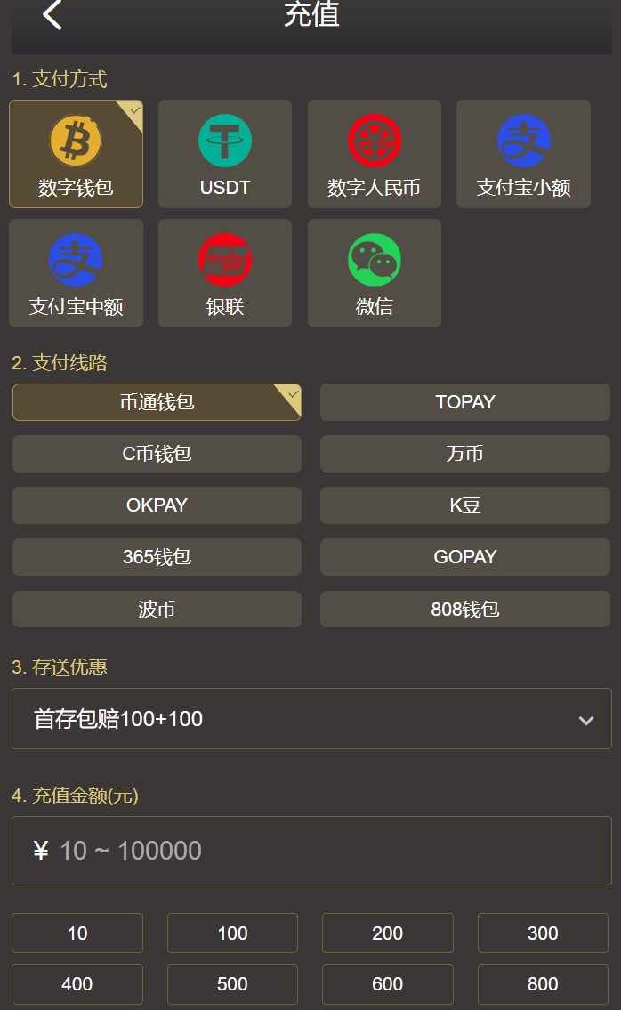Pick the 支付宝小额 Alipay icon
Screen dimensions: 621x1010
[x=523, y=141]
